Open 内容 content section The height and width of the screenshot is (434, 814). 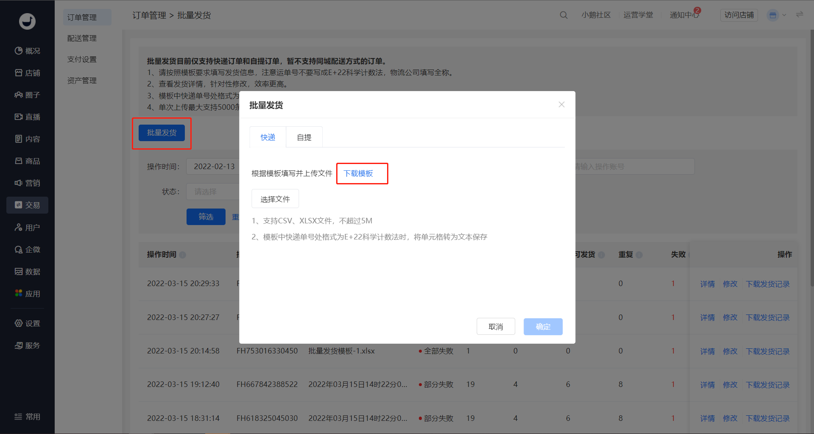tap(27, 139)
